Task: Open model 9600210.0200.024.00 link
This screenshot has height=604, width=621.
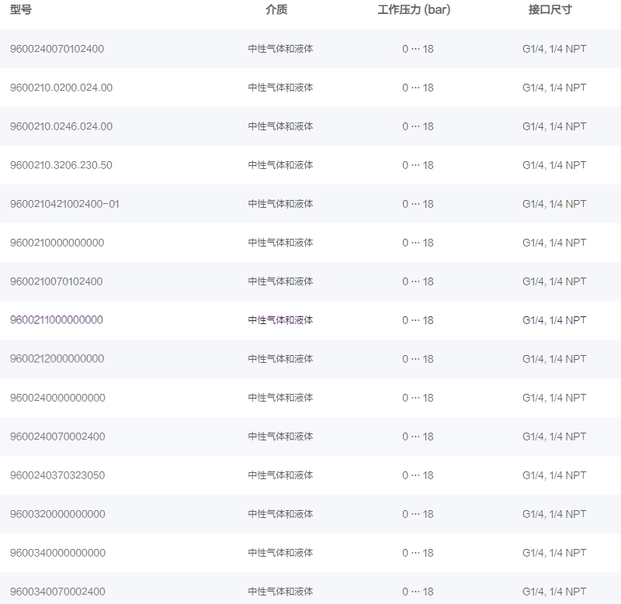Action: pos(61,88)
